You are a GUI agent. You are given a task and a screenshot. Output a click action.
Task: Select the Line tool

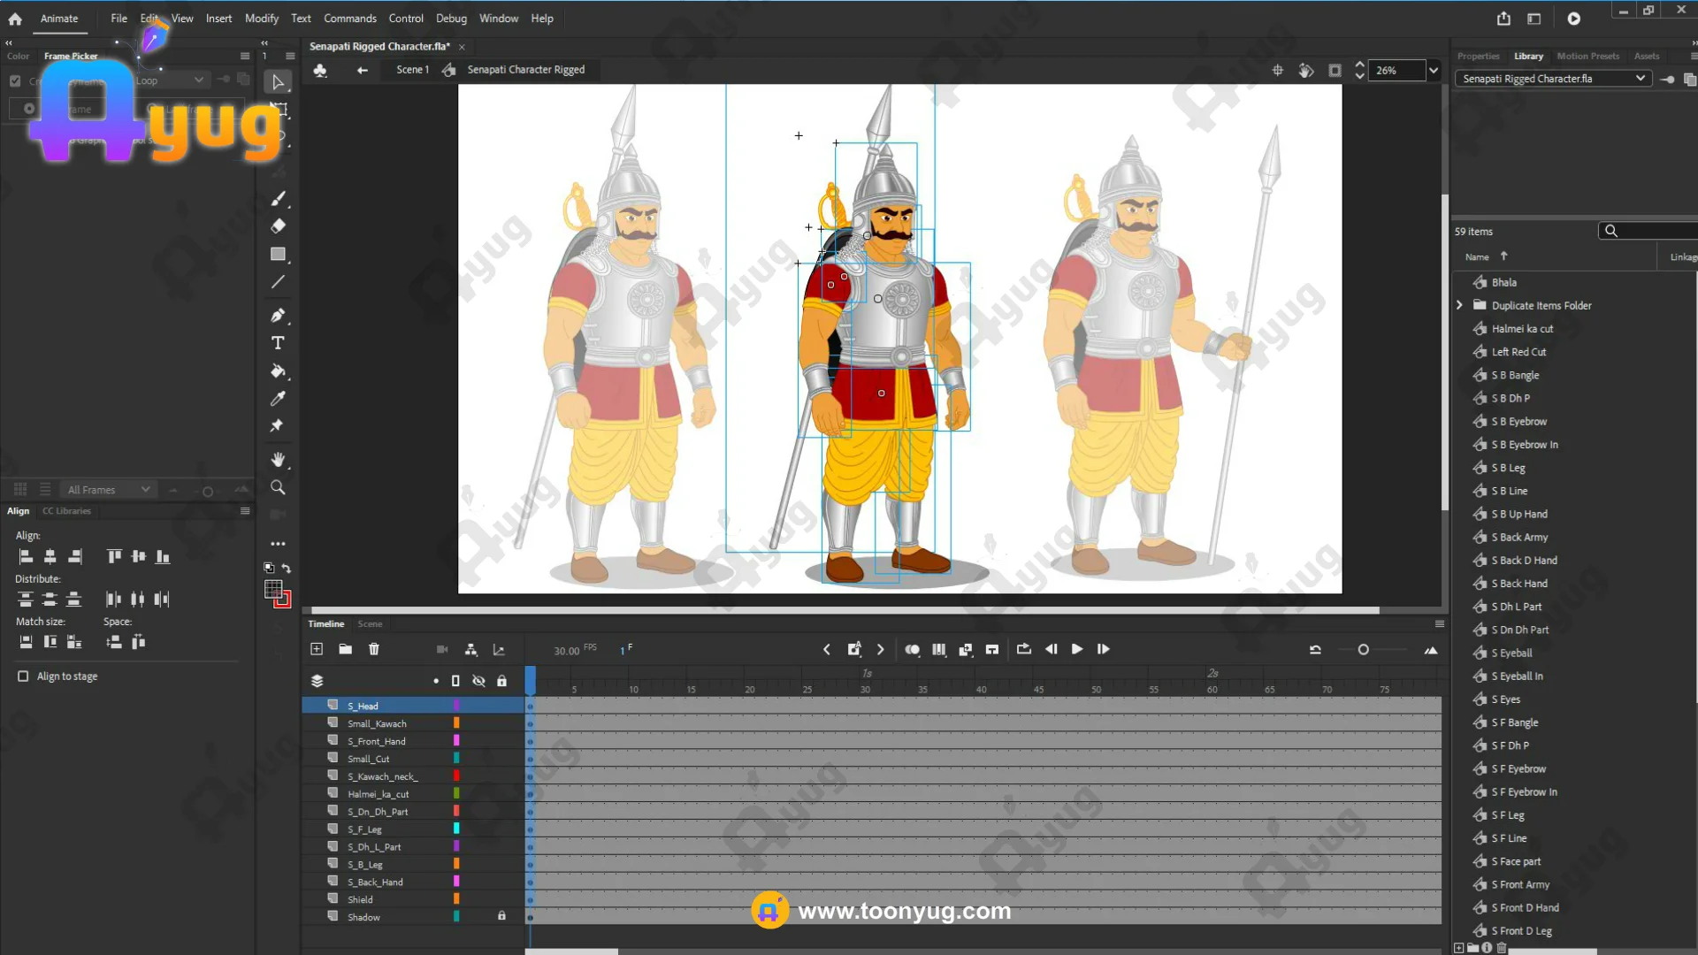278,282
